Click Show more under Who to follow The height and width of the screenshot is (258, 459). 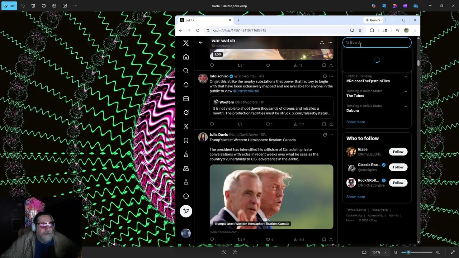point(355,197)
